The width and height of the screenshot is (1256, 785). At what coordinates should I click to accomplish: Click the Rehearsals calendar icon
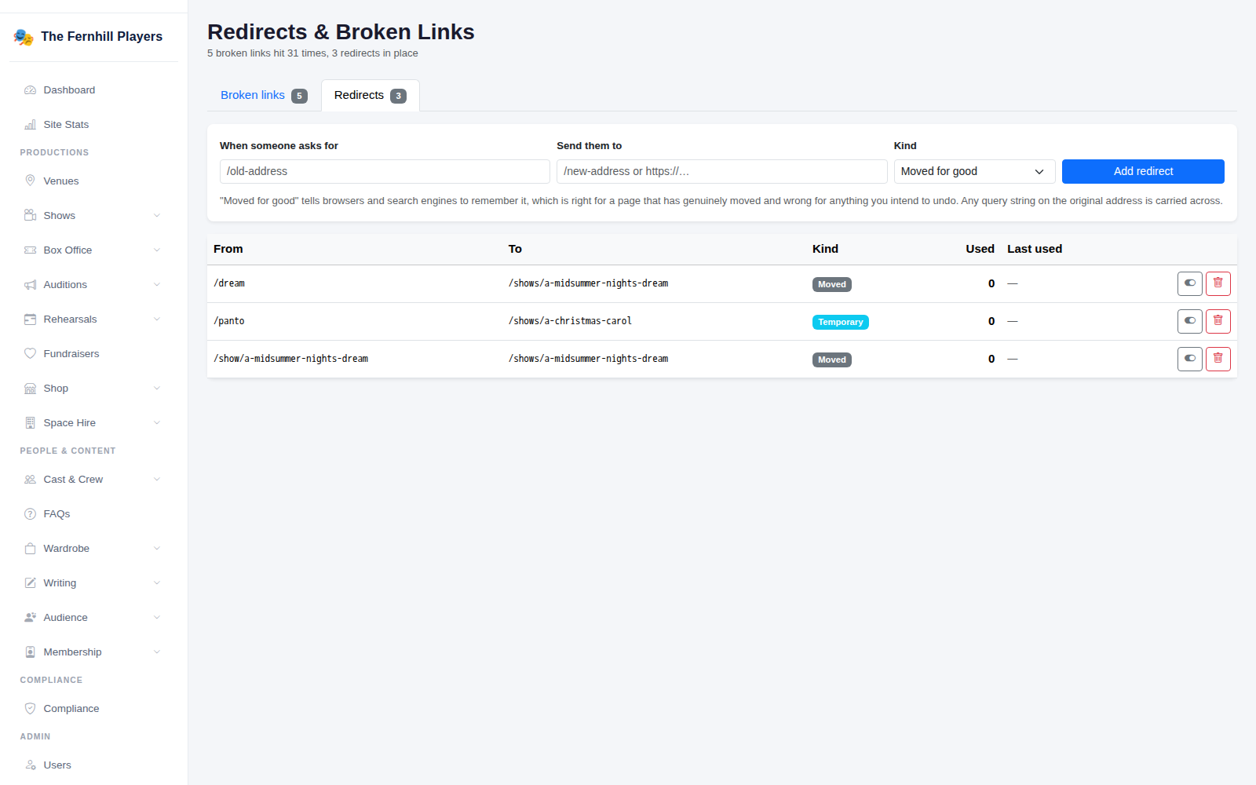click(x=30, y=319)
